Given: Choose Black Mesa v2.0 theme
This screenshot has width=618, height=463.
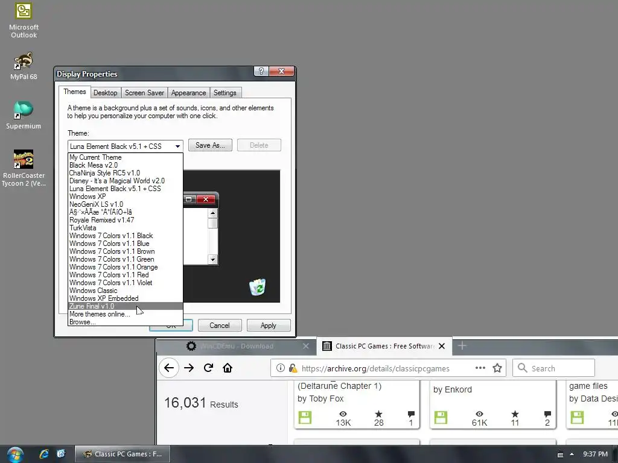Looking at the screenshot, I should point(126,165).
